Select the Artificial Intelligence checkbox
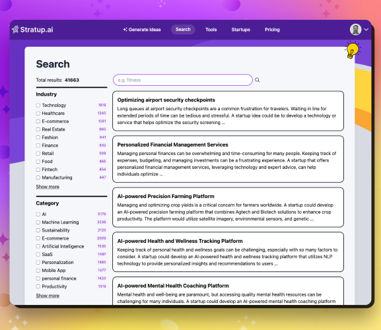 click(38, 246)
